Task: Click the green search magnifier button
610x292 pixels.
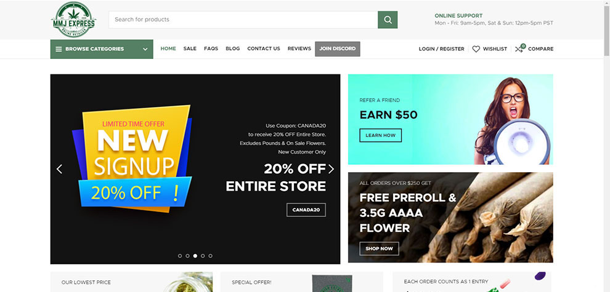Action: (388, 20)
